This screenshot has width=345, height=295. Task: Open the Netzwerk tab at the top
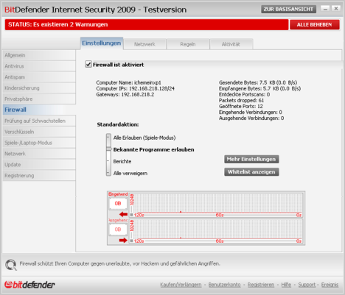(144, 44)
